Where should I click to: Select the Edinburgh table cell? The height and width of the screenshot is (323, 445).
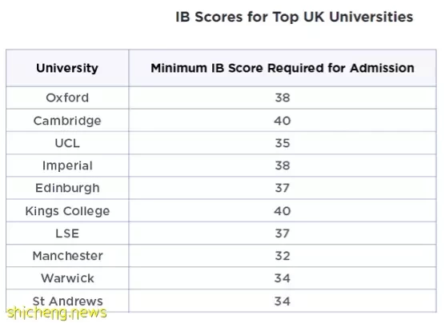point(67,188)
